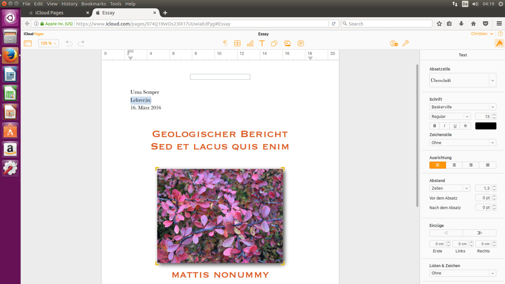505x284 pixels.
Task: Insert a chart from the toolbar
Action: tap(250, 43)
